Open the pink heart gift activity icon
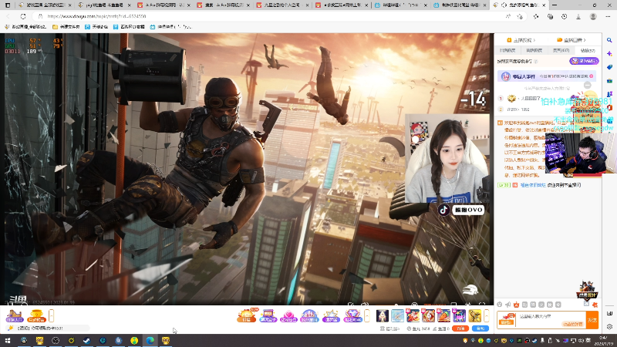This screenshot has height=347, width=617. click(x=288, y=315)
